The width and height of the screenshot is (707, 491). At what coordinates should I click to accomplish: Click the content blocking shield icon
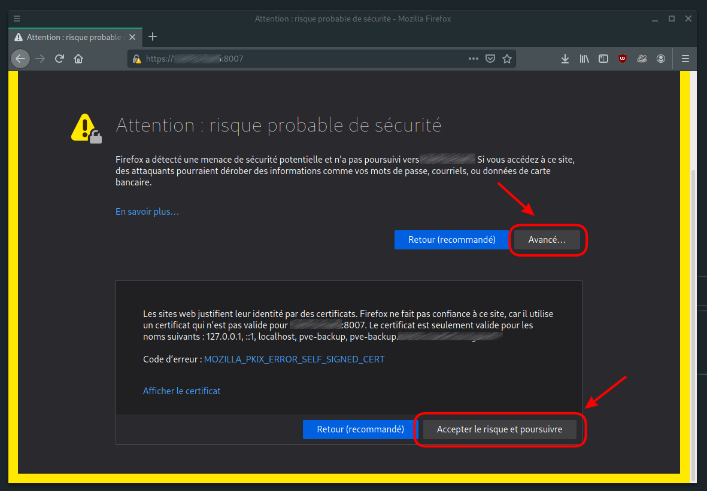click(490, 58)
